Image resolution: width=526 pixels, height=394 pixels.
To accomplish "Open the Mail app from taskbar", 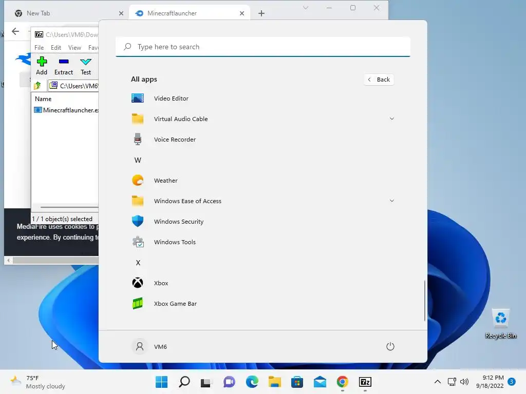I will tap(320, 382).
